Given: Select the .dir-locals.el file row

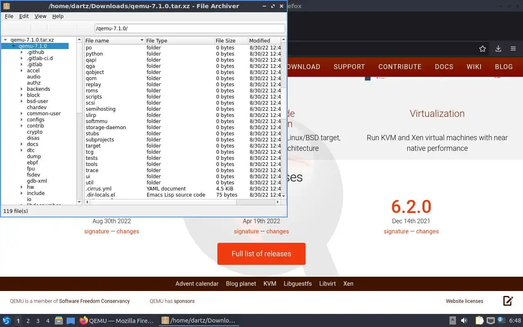Looking at the screenshot, I should pos(183,195).
